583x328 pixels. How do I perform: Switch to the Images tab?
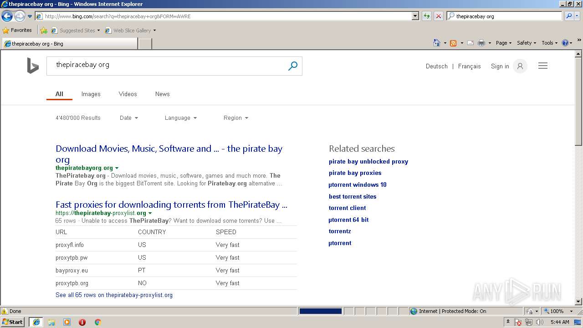pyautogui.click(x=91, y=94)
